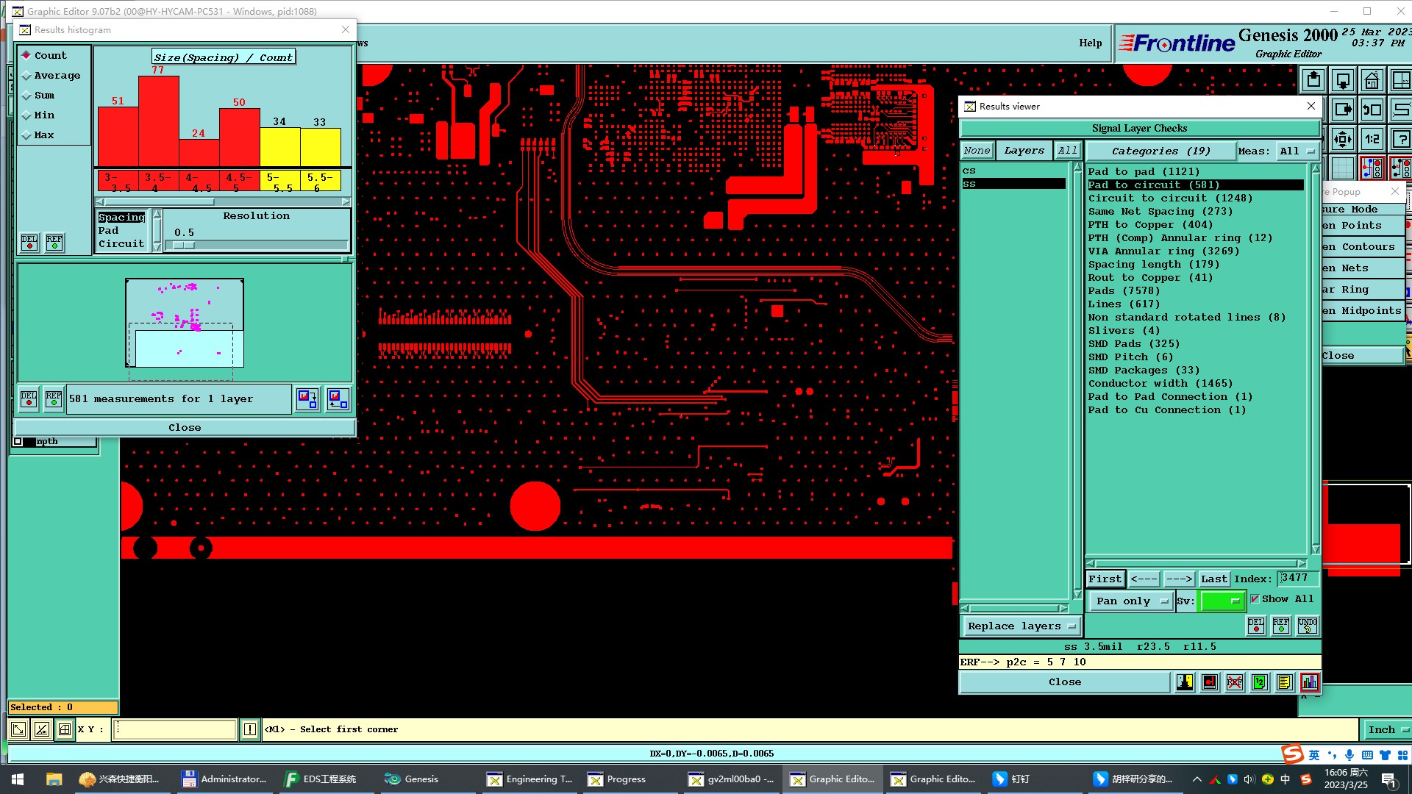Click bottom REF icon beside measurements text
Screen dimensions: 1412x794
point(54,398)
